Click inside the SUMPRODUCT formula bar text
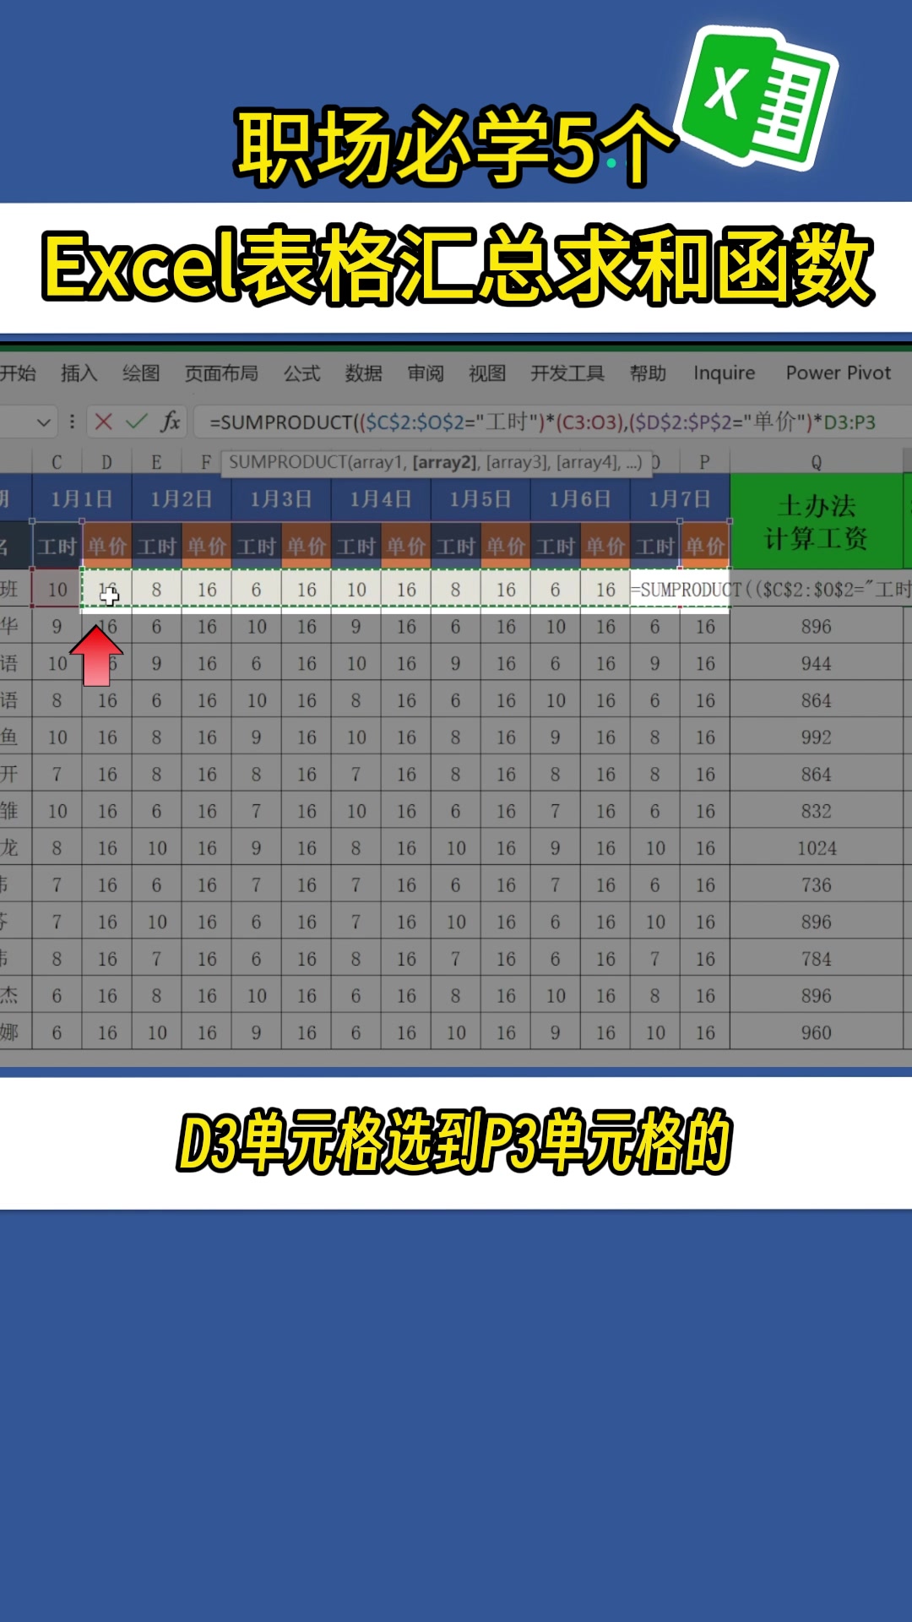Viewport: 912px width, 1622px height. tap(542, 422)
